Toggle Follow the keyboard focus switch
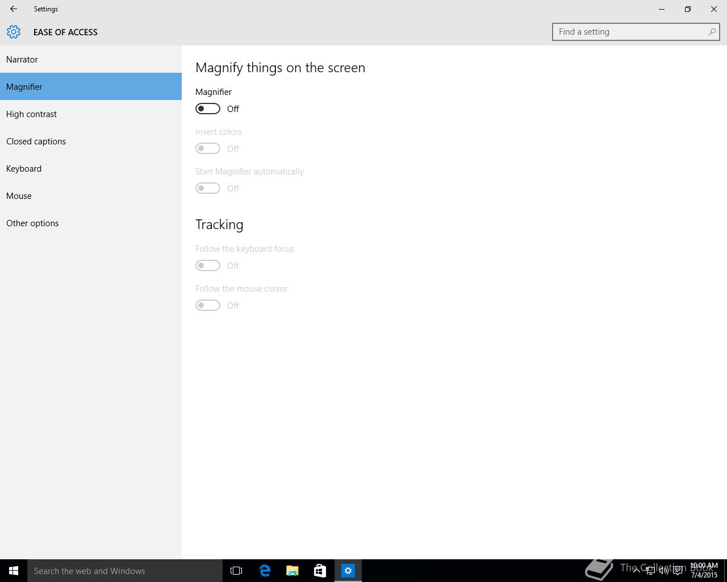Image resolution: width=727 pixels, height=582 pixels. click(208, 265)
